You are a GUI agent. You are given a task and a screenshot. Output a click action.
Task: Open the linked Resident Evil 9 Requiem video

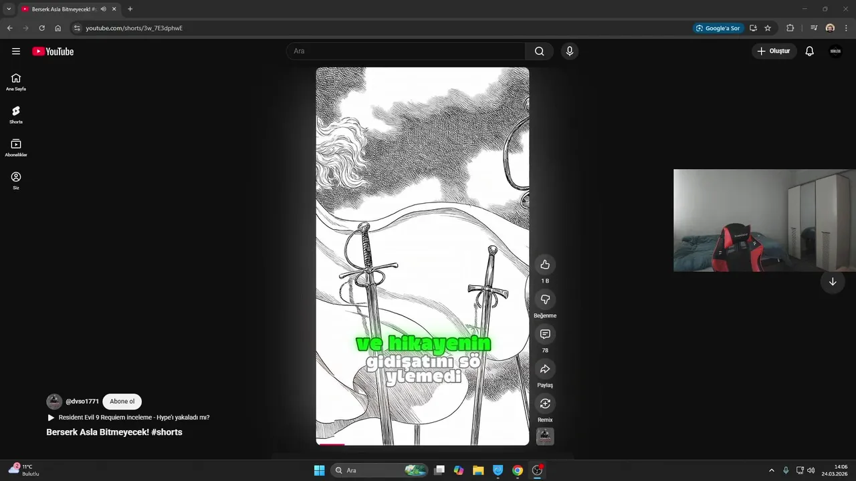tap(128, 418)
